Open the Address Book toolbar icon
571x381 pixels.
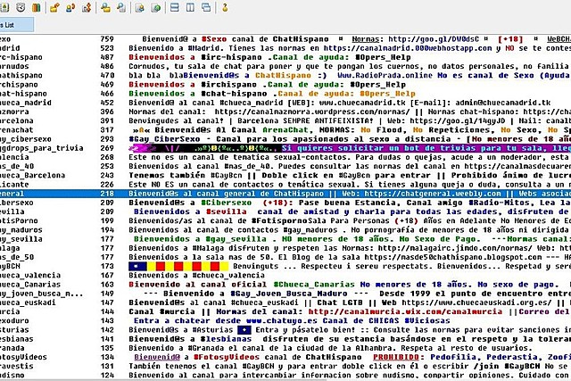click(x=4, y=7)
